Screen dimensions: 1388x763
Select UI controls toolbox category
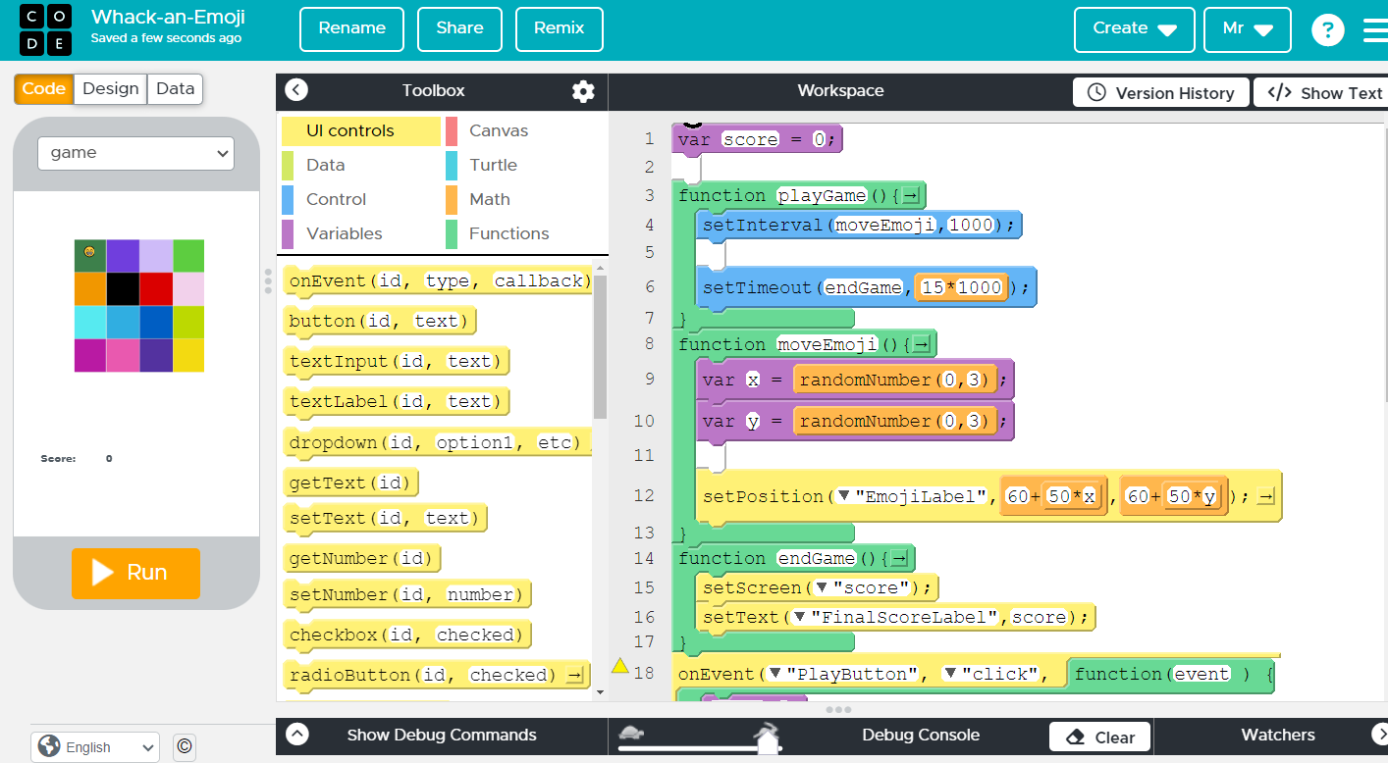(360, 130)
